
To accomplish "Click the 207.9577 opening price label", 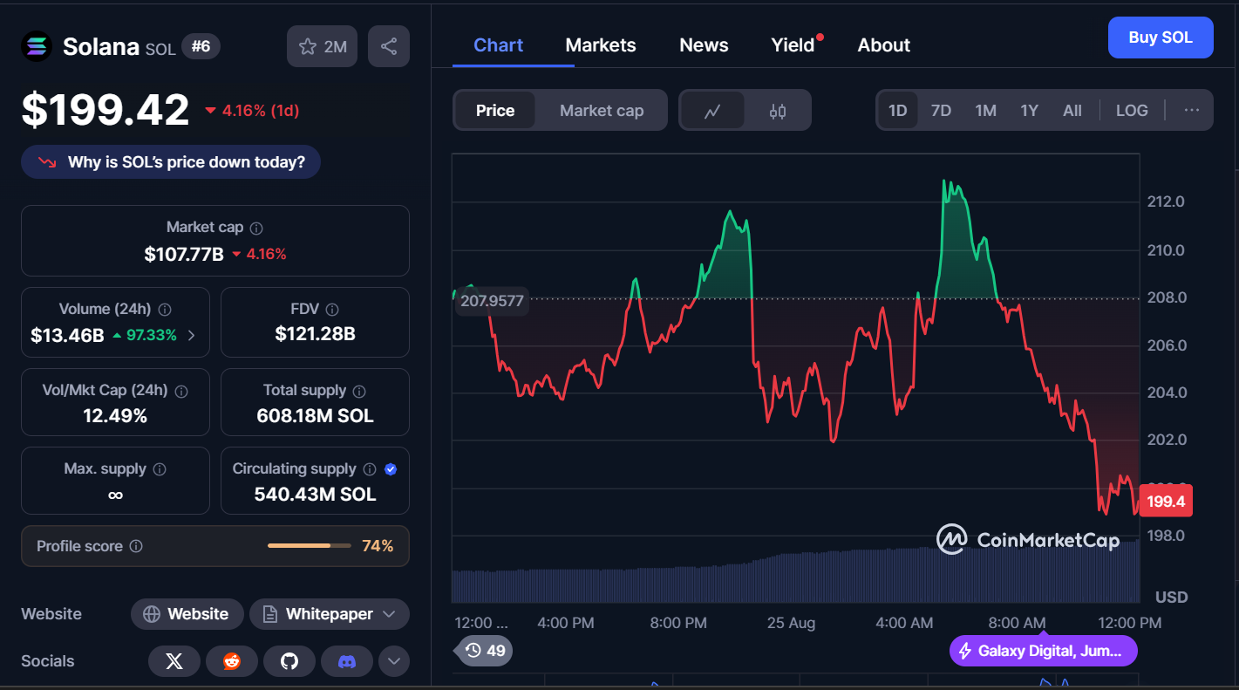I will [492, 301].
